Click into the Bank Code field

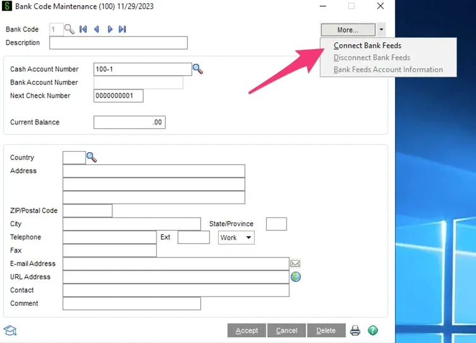tap(56, 30)
